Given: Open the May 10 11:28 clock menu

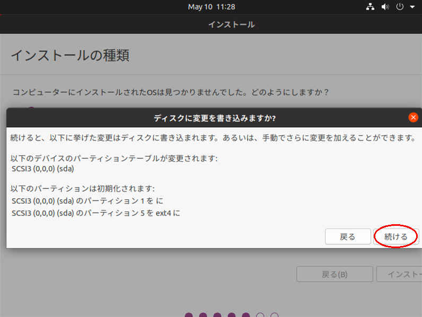Looking at the screenshot, I should click(211, 7).
